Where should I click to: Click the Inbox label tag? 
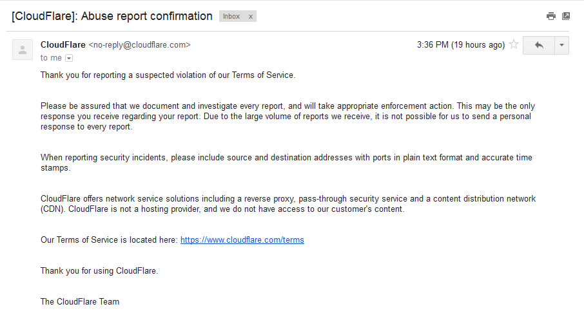click(x=231, y=17)
